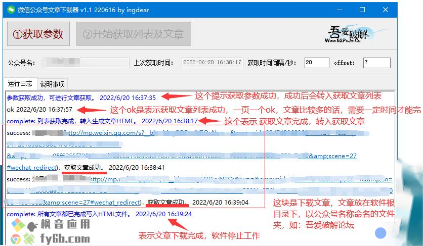
Task: Click the #wechat_redirect link text
Action: click(x=32, y=168)
